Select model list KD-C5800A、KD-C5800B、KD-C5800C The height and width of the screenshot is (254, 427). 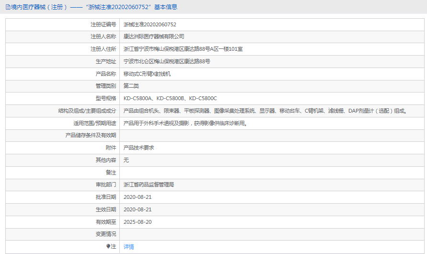pyautogui.click(x=170, y=98)
